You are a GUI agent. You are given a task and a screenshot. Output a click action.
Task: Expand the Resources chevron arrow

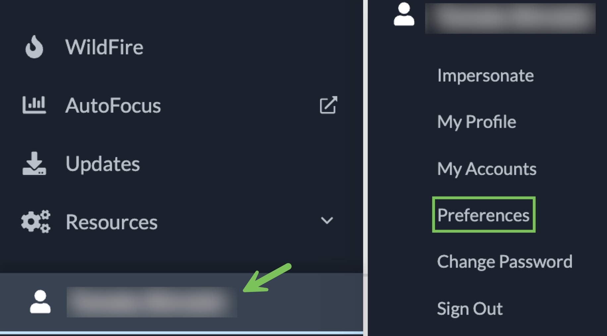[x=327, y=221]
